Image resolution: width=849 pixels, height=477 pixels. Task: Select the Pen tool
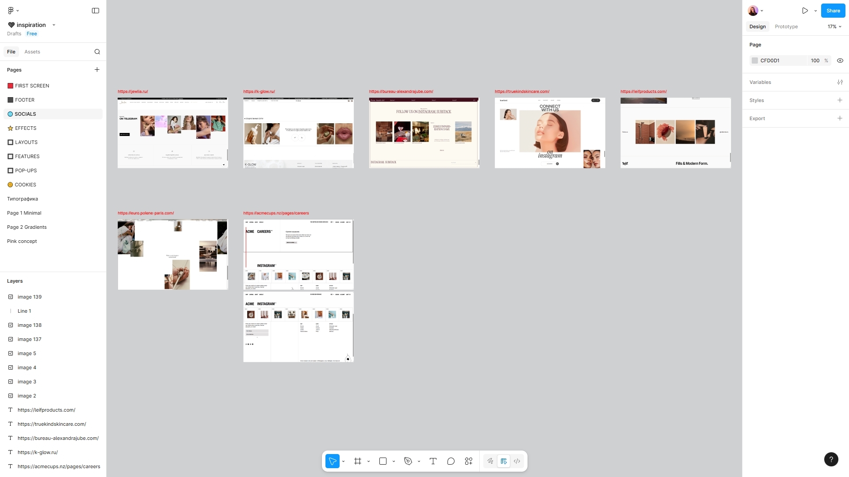coord(408,461)
